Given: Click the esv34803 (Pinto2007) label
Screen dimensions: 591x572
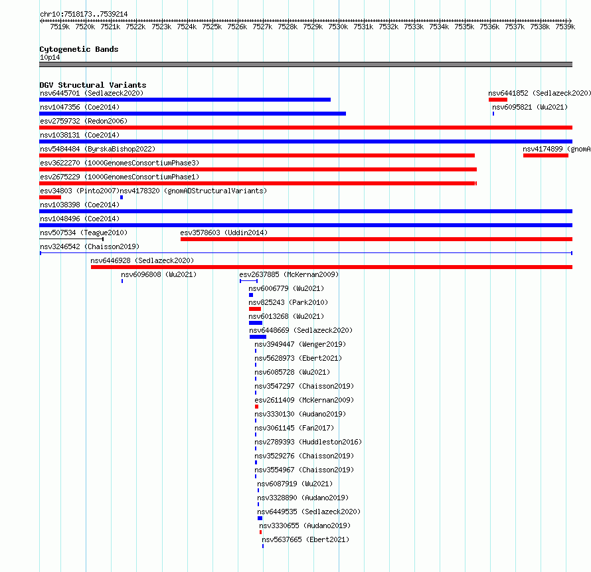Looking at the screenshot, I should point(80,191).
